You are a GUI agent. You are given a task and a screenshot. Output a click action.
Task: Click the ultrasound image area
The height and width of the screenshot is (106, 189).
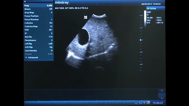tap(92, 42)
